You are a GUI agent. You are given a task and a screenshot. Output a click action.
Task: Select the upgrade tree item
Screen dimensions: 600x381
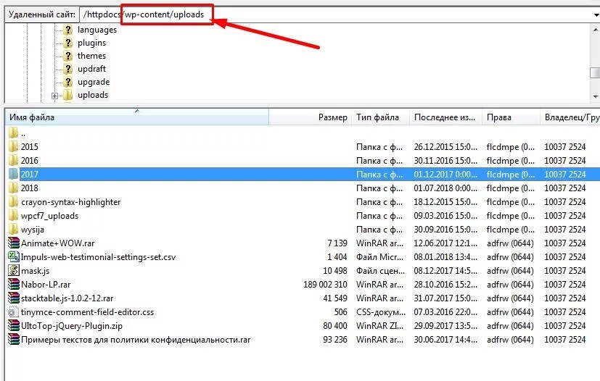click(x=94, y=82)
